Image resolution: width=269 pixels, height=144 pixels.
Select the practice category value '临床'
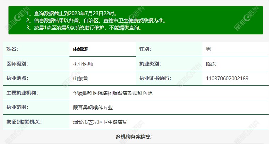coord(211,64)
